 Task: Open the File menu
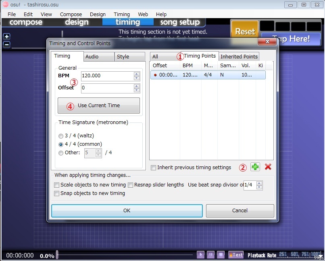point(12,14)
